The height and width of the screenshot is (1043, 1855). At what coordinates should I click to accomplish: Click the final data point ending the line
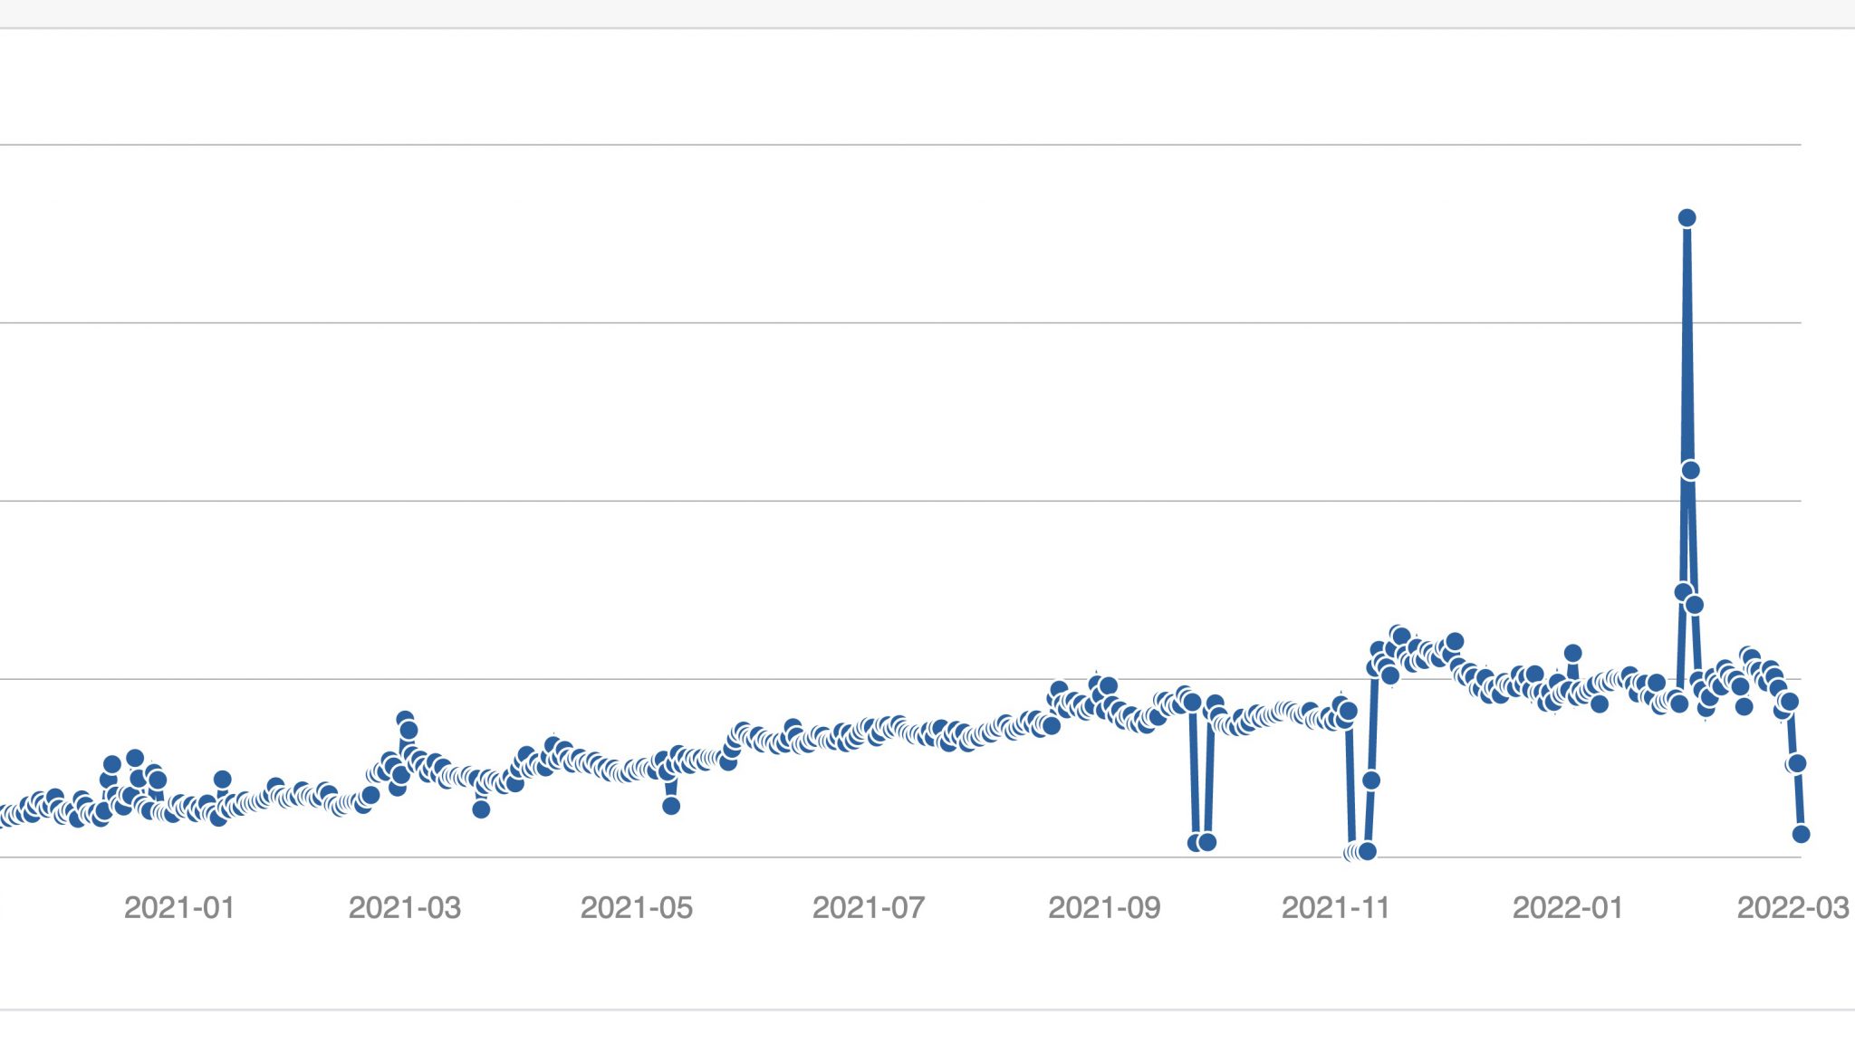click(x=1801, y=834)
